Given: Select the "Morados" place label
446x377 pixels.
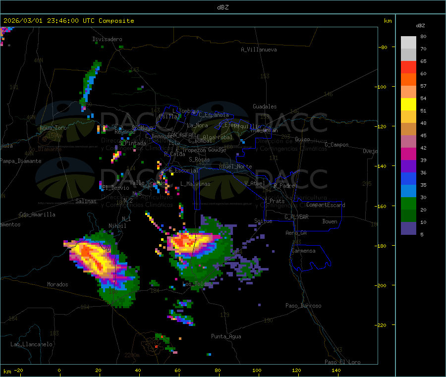Looking at the screenshot, I should (x=57, y=284).
